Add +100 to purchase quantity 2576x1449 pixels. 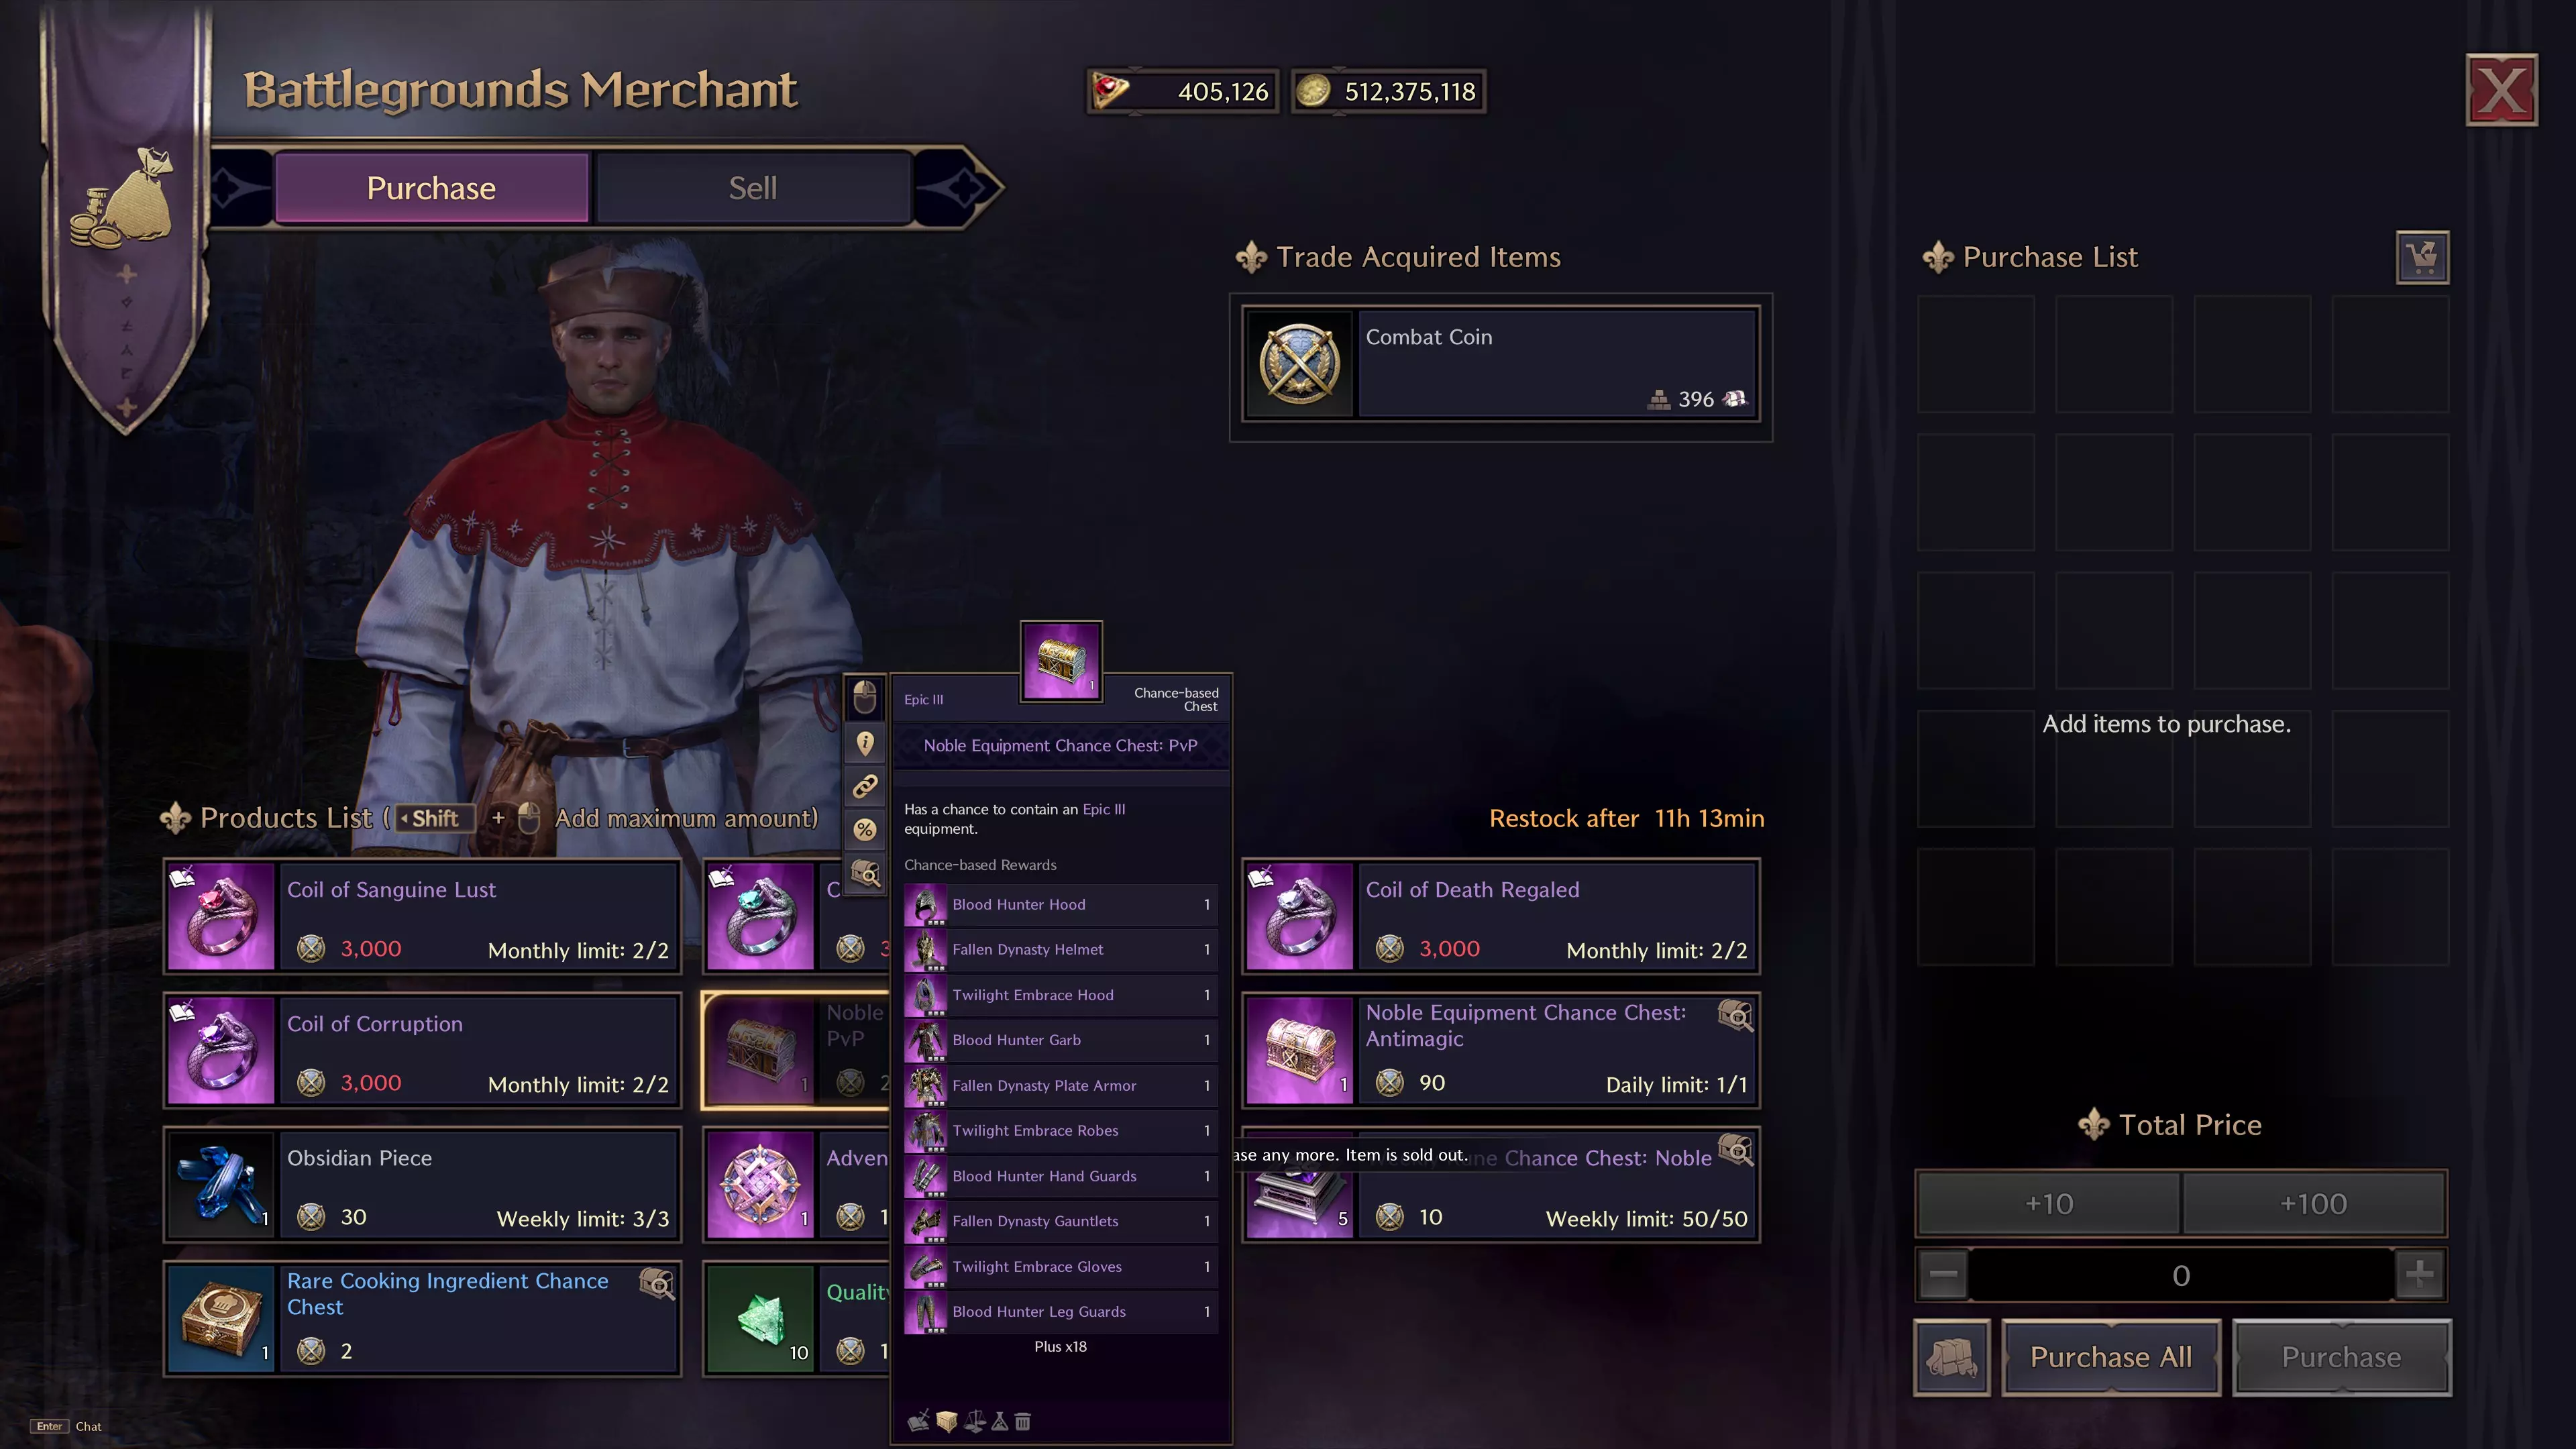[2314, 1204]
